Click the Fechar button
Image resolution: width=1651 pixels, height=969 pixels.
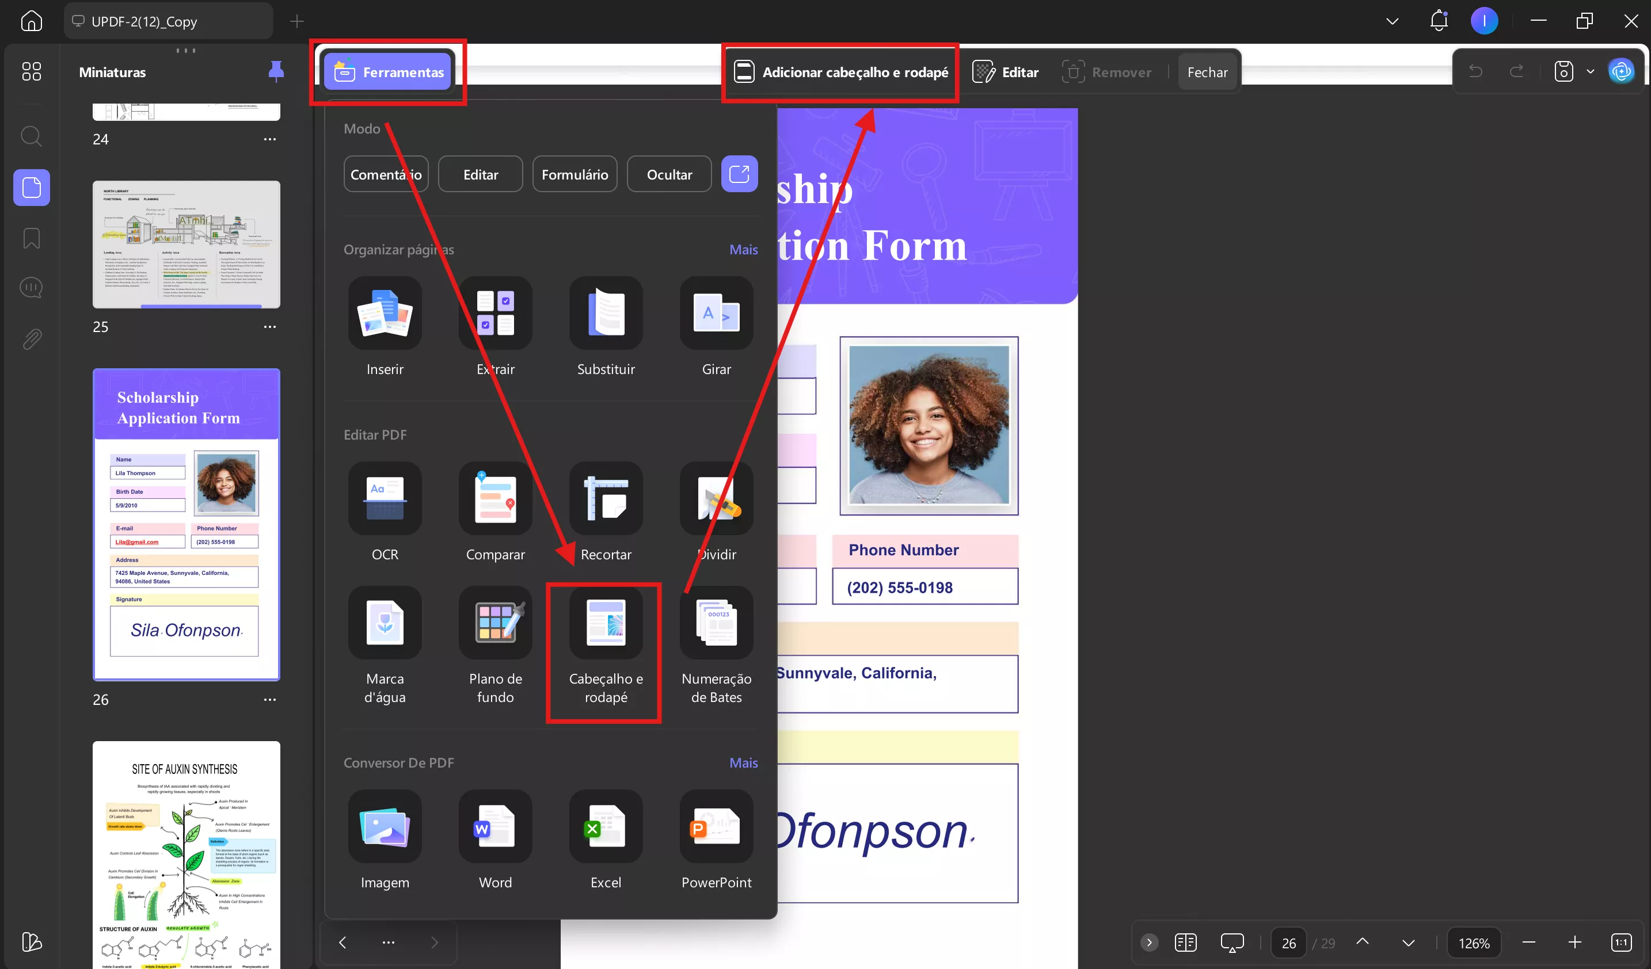click(1207, 72)
